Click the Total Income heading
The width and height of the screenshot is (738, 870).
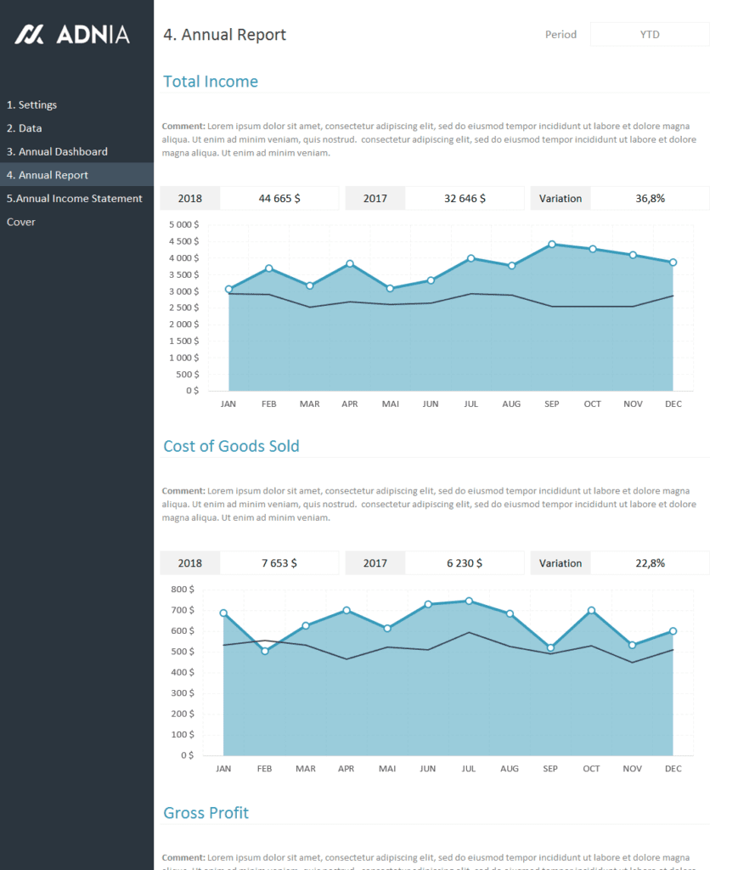click(x=211, y=82)
